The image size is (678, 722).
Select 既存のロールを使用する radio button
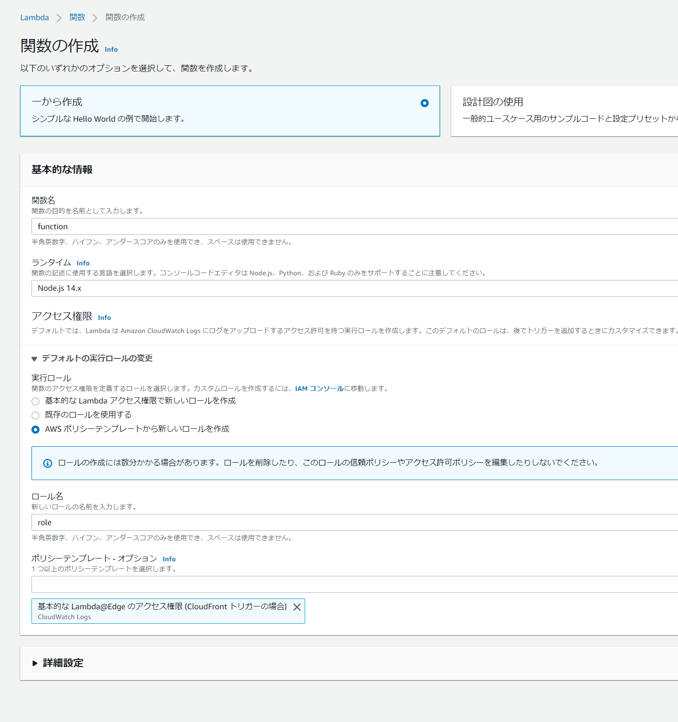tap(36, 415)
